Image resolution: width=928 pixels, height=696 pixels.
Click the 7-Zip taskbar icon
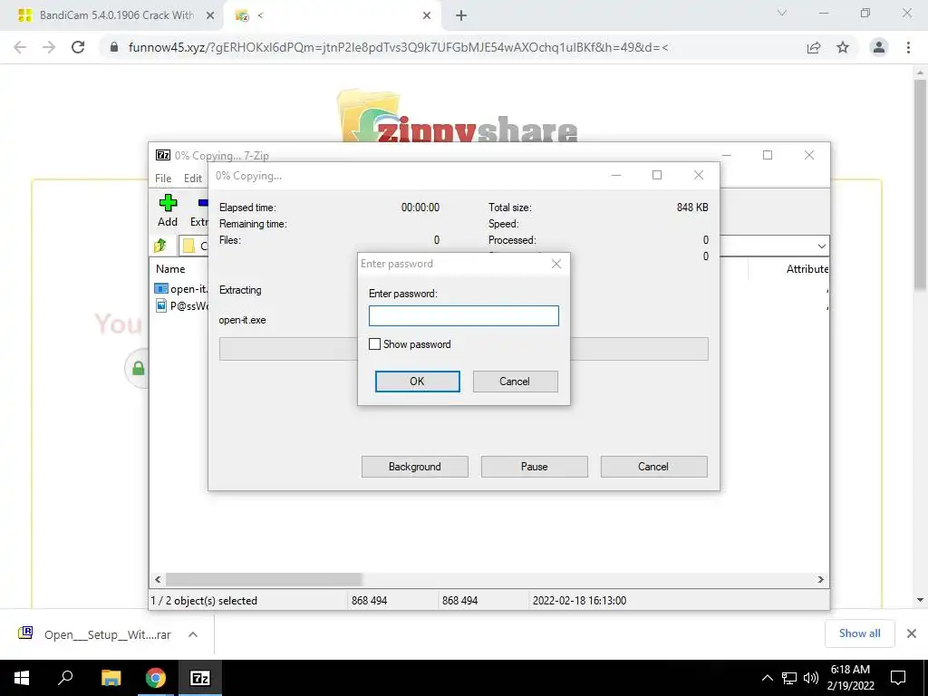pos(200,678)
